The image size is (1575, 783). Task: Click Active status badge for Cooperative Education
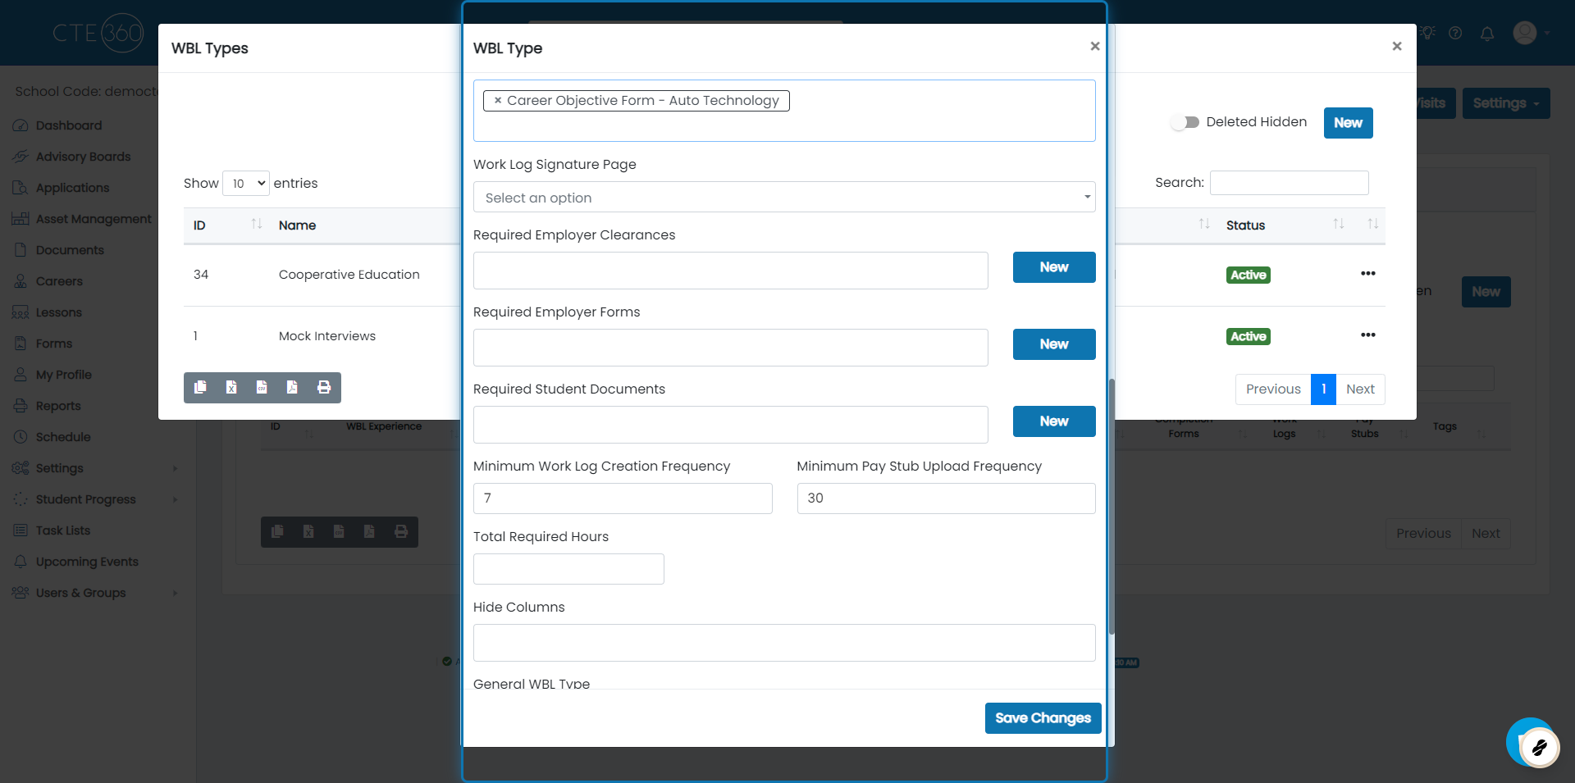[1248, 275]
